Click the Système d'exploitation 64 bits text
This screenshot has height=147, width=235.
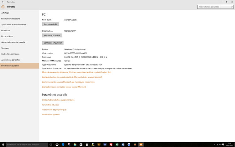click(83, 65)
